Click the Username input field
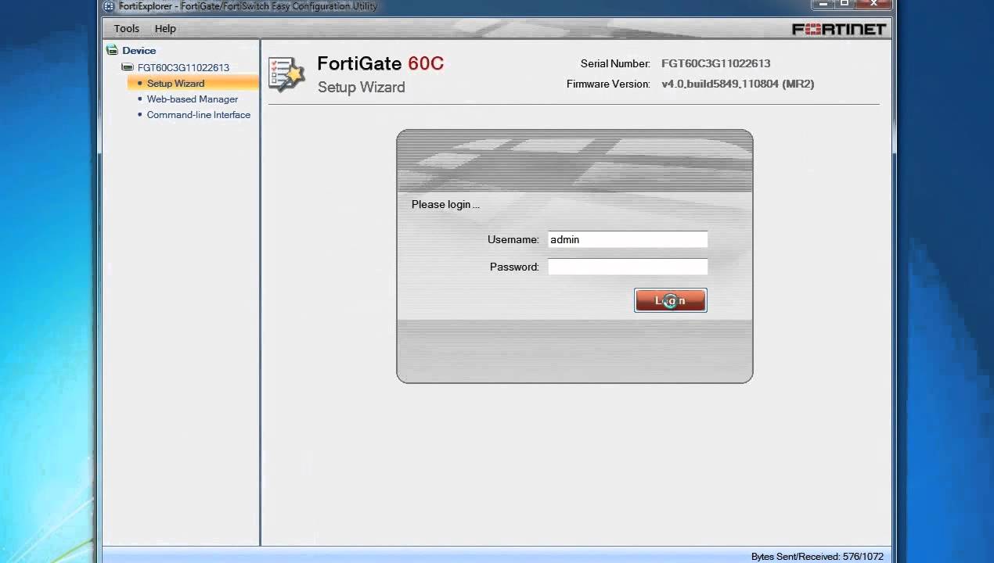 coord(627,240)
